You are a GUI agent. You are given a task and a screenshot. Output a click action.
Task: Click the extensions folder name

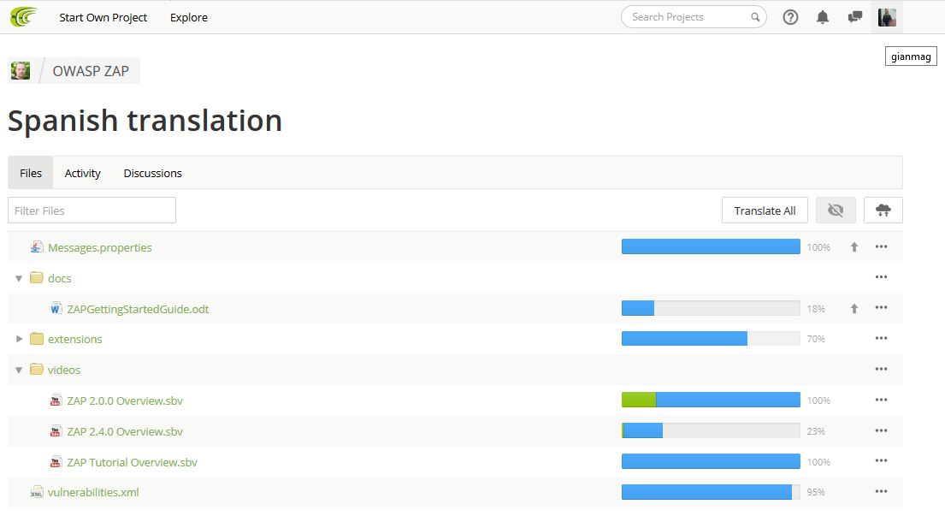coord(74,340)
